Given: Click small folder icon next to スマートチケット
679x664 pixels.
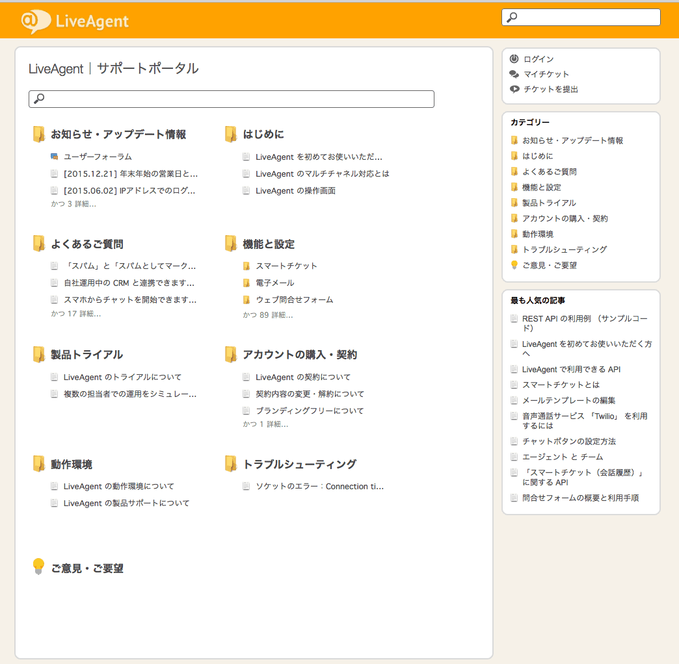Looking at the screenshot, I should click(246, 266).
